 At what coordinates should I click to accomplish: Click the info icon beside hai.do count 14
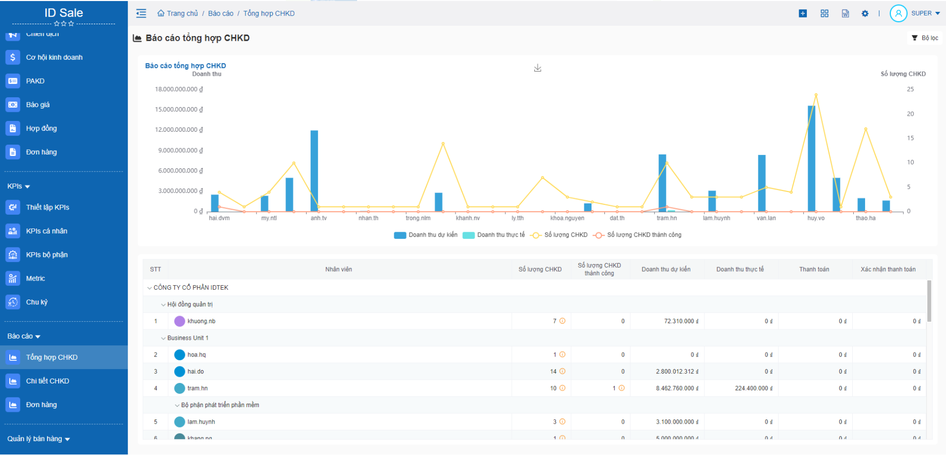pyautogui.click(x=562, y=371)
